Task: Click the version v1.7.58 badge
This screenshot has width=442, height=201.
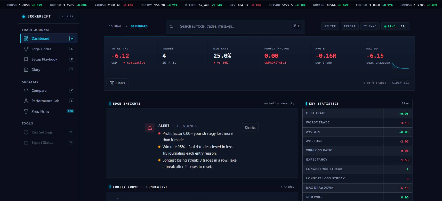Action: tap(67, 16)
